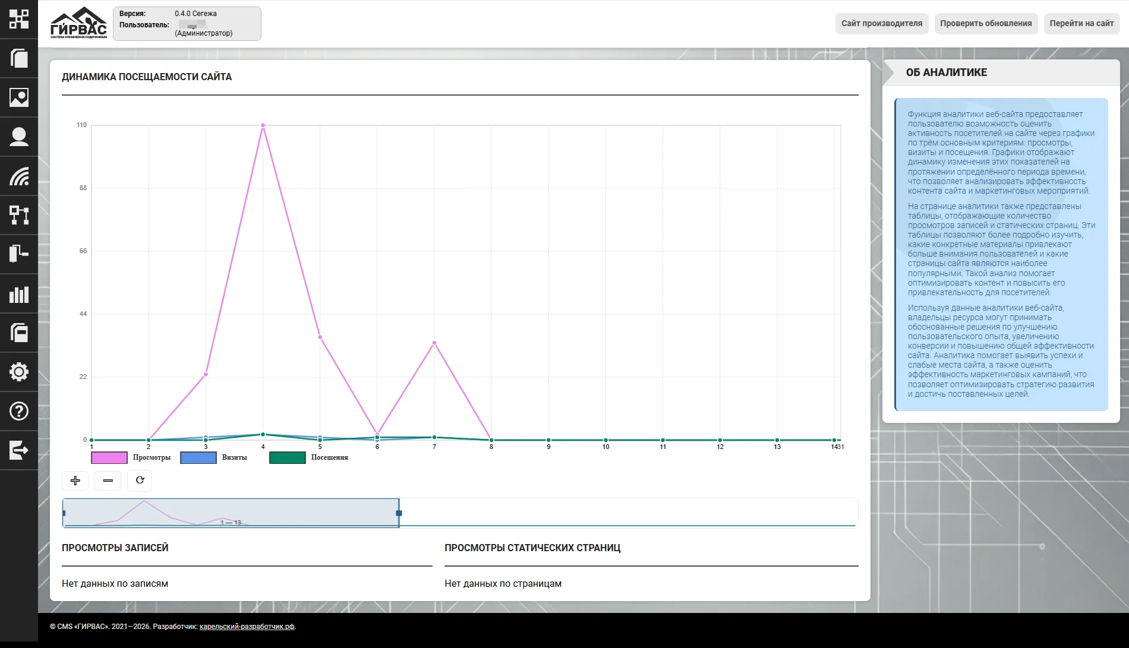Open the archive documents sidebar icon
The image size is (1129, 648).
pyautogui.click(x=19, y=333)
